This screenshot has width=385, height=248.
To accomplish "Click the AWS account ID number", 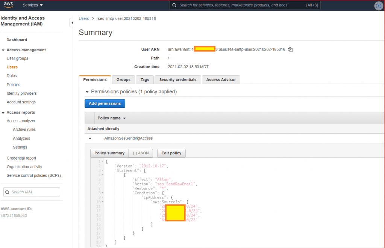I will click(14, 216).
